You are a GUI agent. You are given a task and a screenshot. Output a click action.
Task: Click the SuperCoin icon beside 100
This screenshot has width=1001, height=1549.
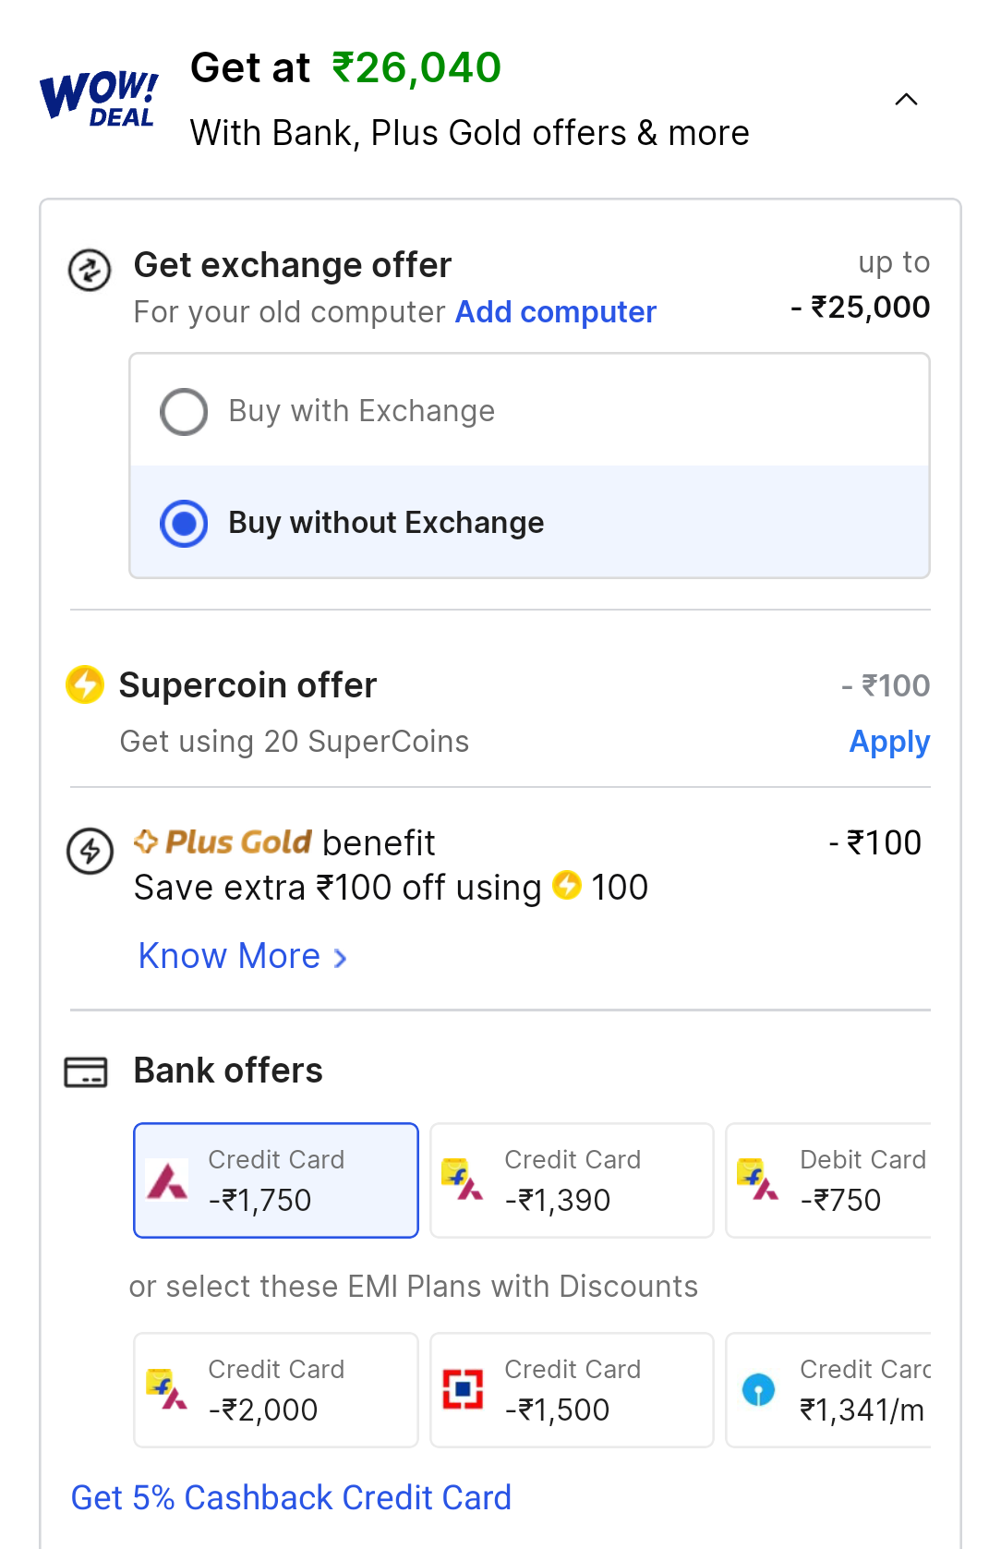567,885
